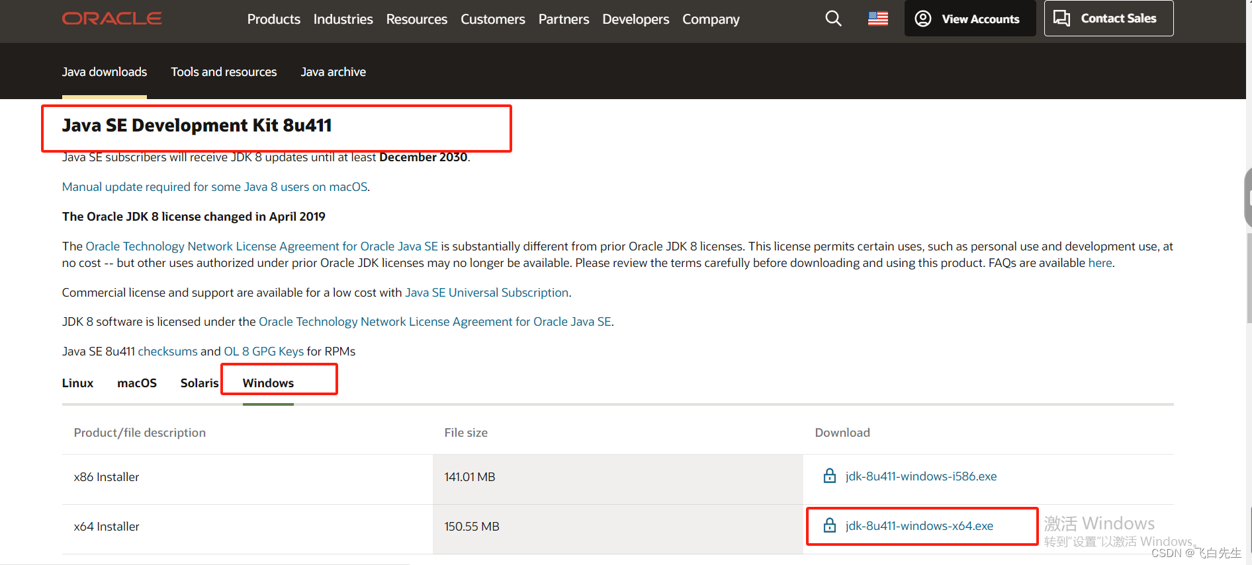Open the Company menu

click(711, 19)
